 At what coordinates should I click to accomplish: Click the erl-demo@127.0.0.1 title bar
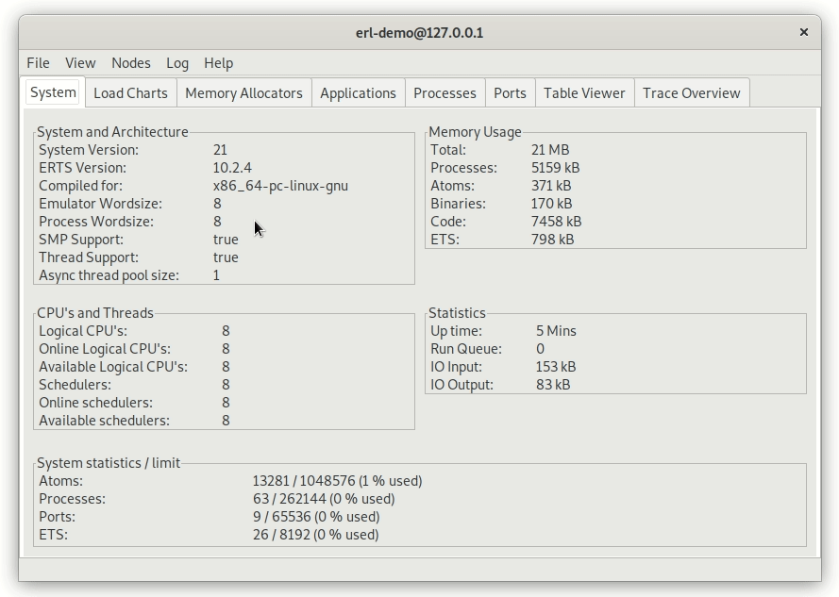tap(419, 33)
